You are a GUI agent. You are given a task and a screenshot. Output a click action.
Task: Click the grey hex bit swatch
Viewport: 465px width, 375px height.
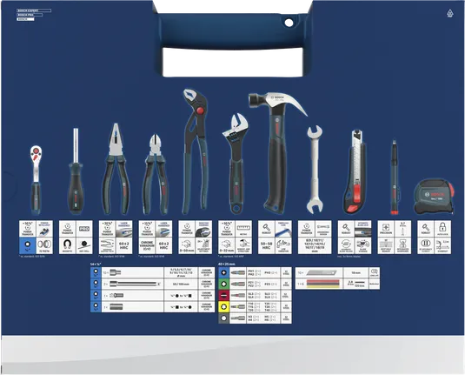(224, 318)
